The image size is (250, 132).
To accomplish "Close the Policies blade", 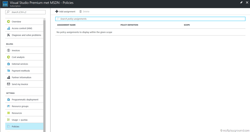I will (x=247, y=3).
